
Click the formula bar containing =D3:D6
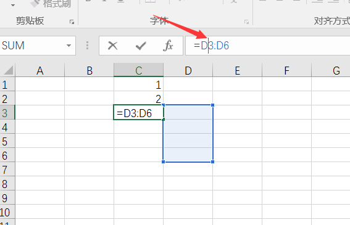(268, 46)
